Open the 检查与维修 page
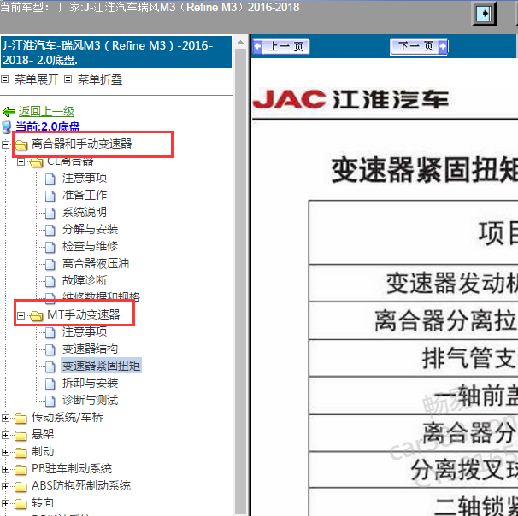Screen dimensions: 518x516 [x=91, y=246]
